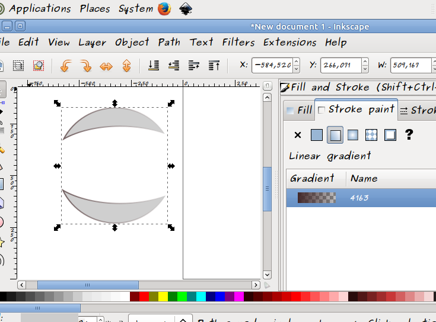Screen dimensions: 436x322
Task: Click the right-middle selection scale handle
Action: tap(171, 166)
